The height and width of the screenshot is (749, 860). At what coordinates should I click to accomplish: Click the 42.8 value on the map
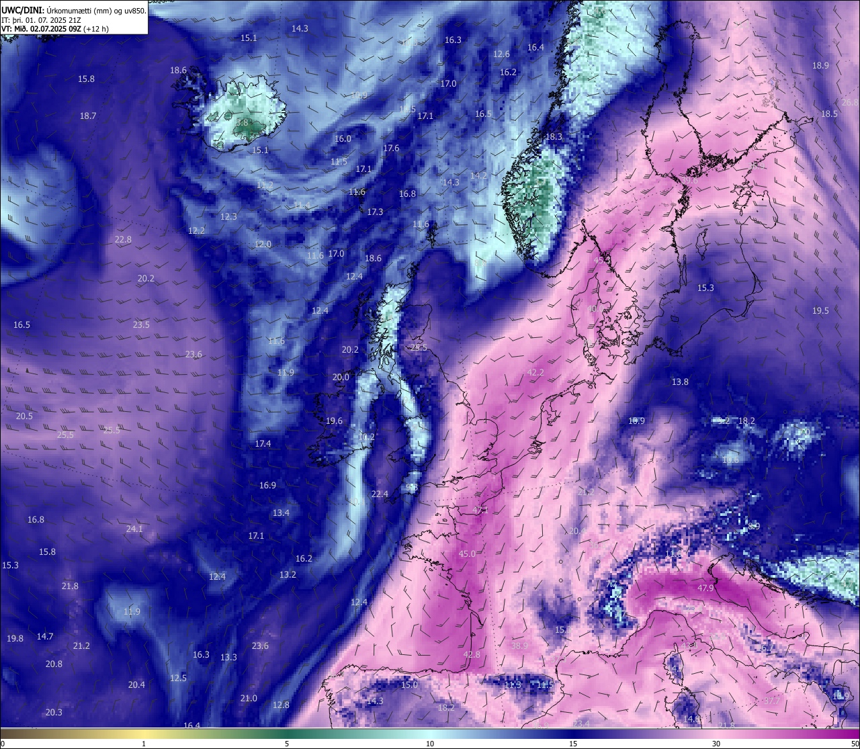(x=472, y=654)
